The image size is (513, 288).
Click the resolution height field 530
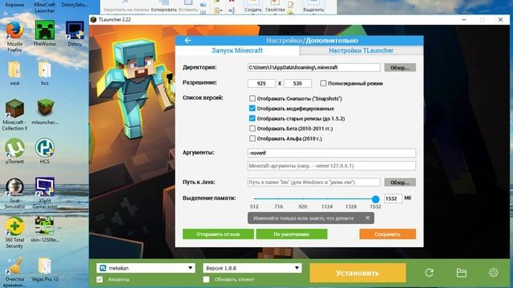(297, 83)
